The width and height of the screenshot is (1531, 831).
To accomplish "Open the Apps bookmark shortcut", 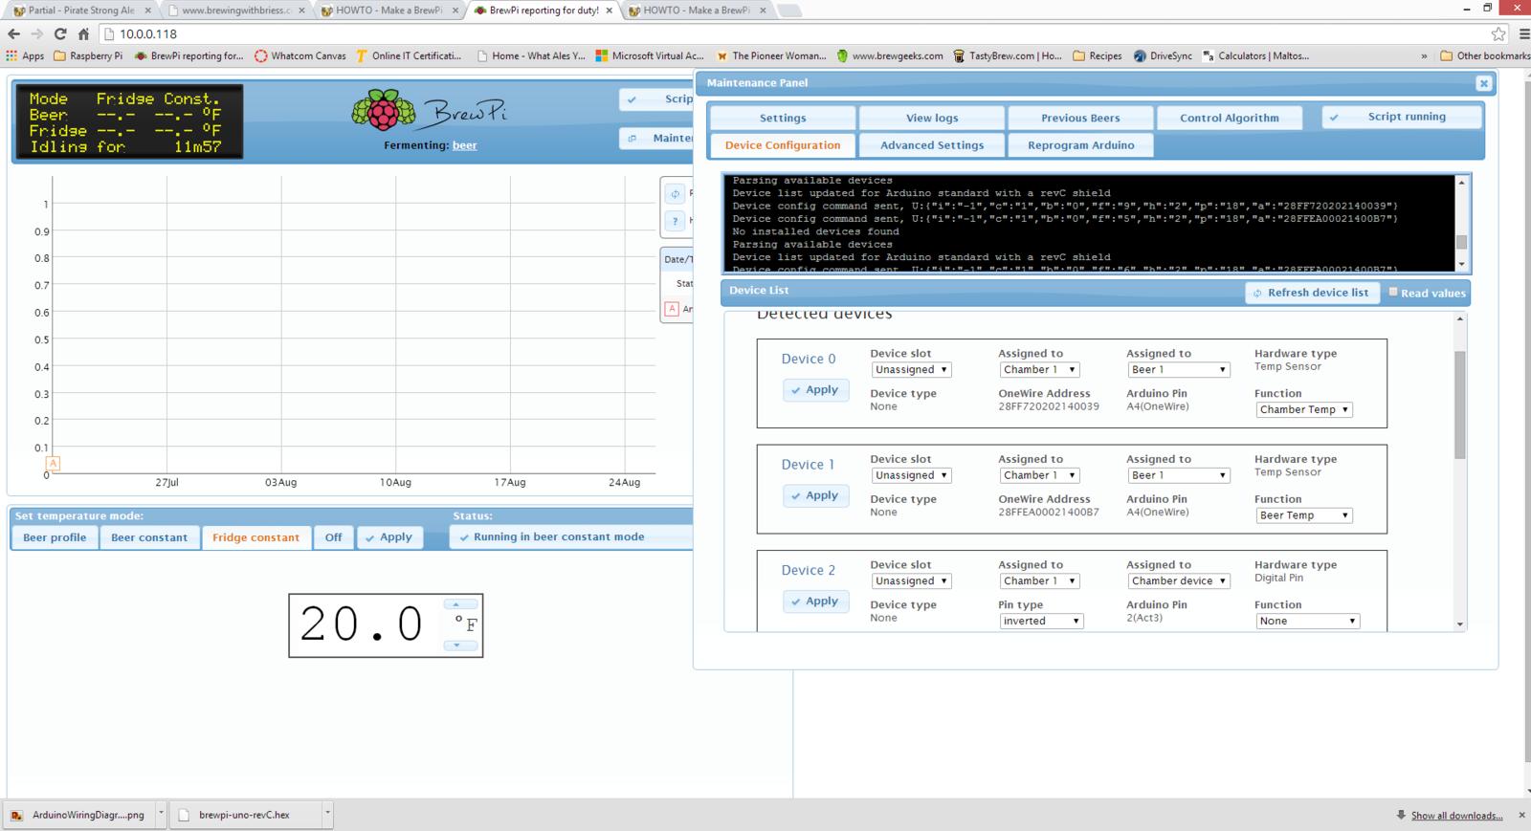I will (x=25, y=55).
